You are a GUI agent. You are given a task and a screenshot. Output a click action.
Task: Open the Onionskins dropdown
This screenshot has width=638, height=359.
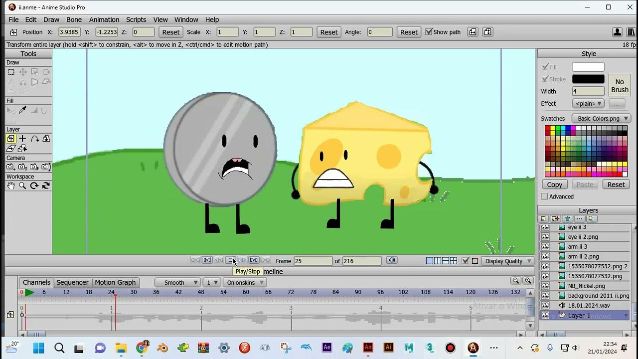click(244, 282)
